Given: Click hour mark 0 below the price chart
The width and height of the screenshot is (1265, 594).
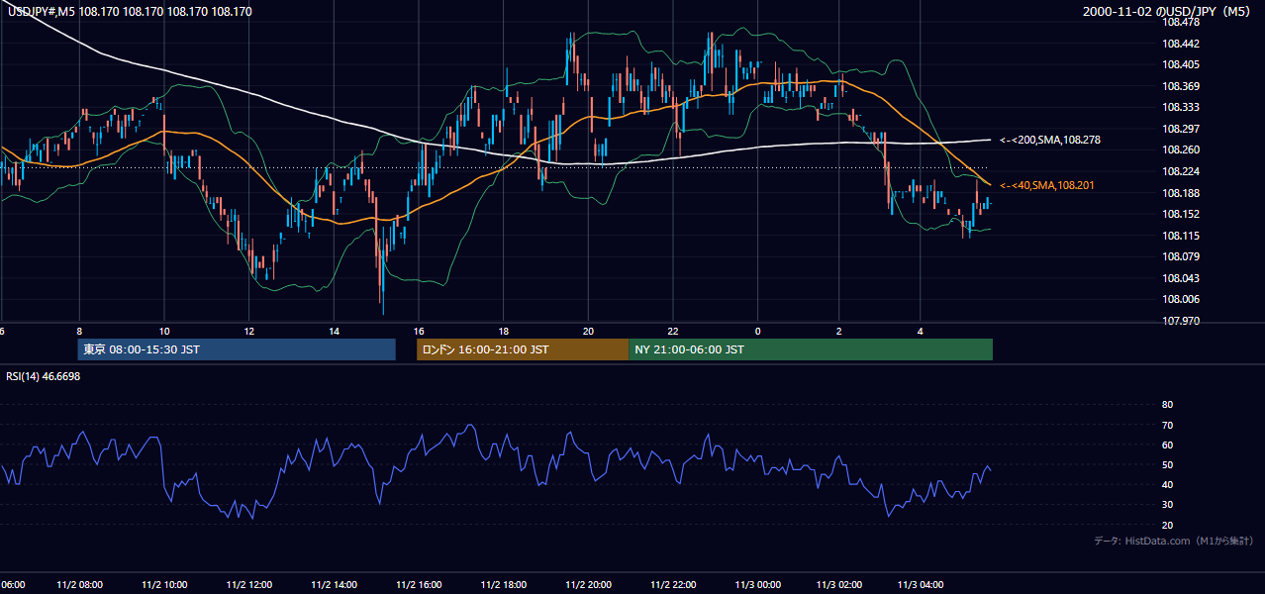Looking at the screenshot, I should click(x=758, y=331).
